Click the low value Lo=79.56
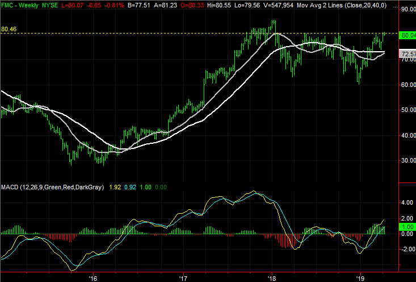This screenshot has height=282, width=416. point(247,5)
